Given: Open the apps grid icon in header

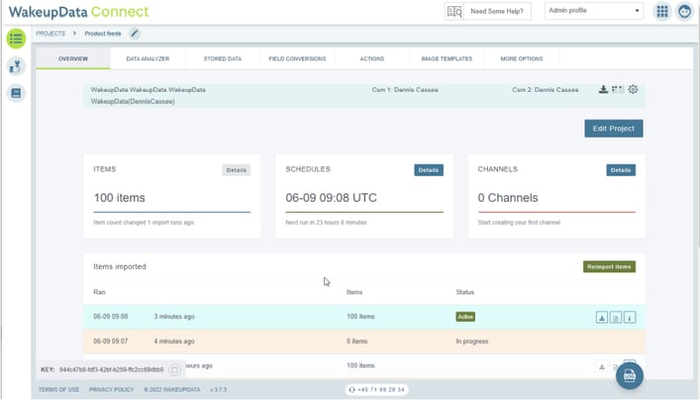Looking at the screenshot, I should coord(662,11).
